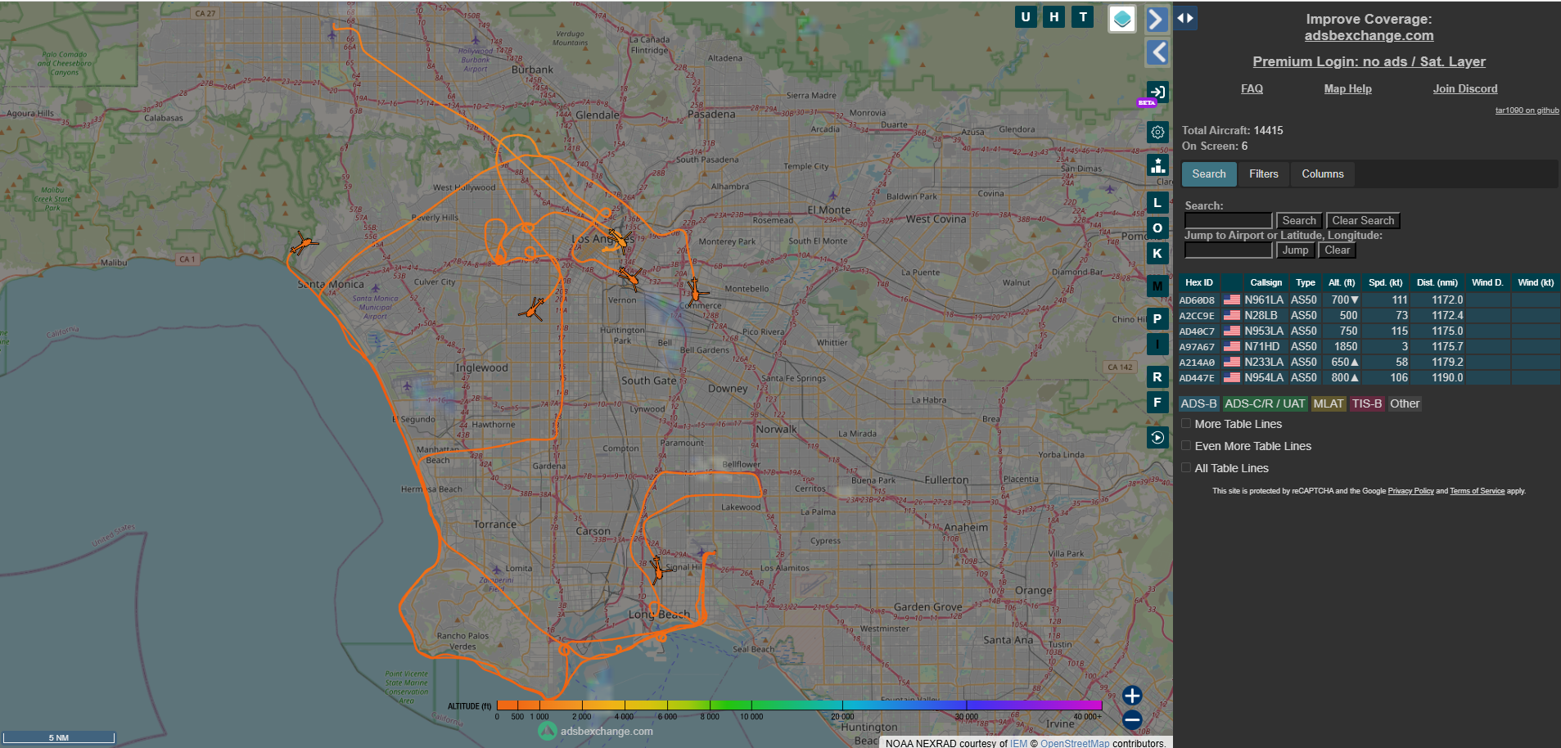Screen dimensions: 1561x748
Task: Select helicopter near Malibu coast
Action: point(304,244)
